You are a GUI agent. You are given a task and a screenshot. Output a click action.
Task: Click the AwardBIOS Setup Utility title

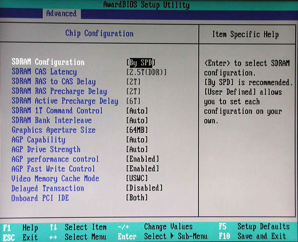(x=146, y=4)
